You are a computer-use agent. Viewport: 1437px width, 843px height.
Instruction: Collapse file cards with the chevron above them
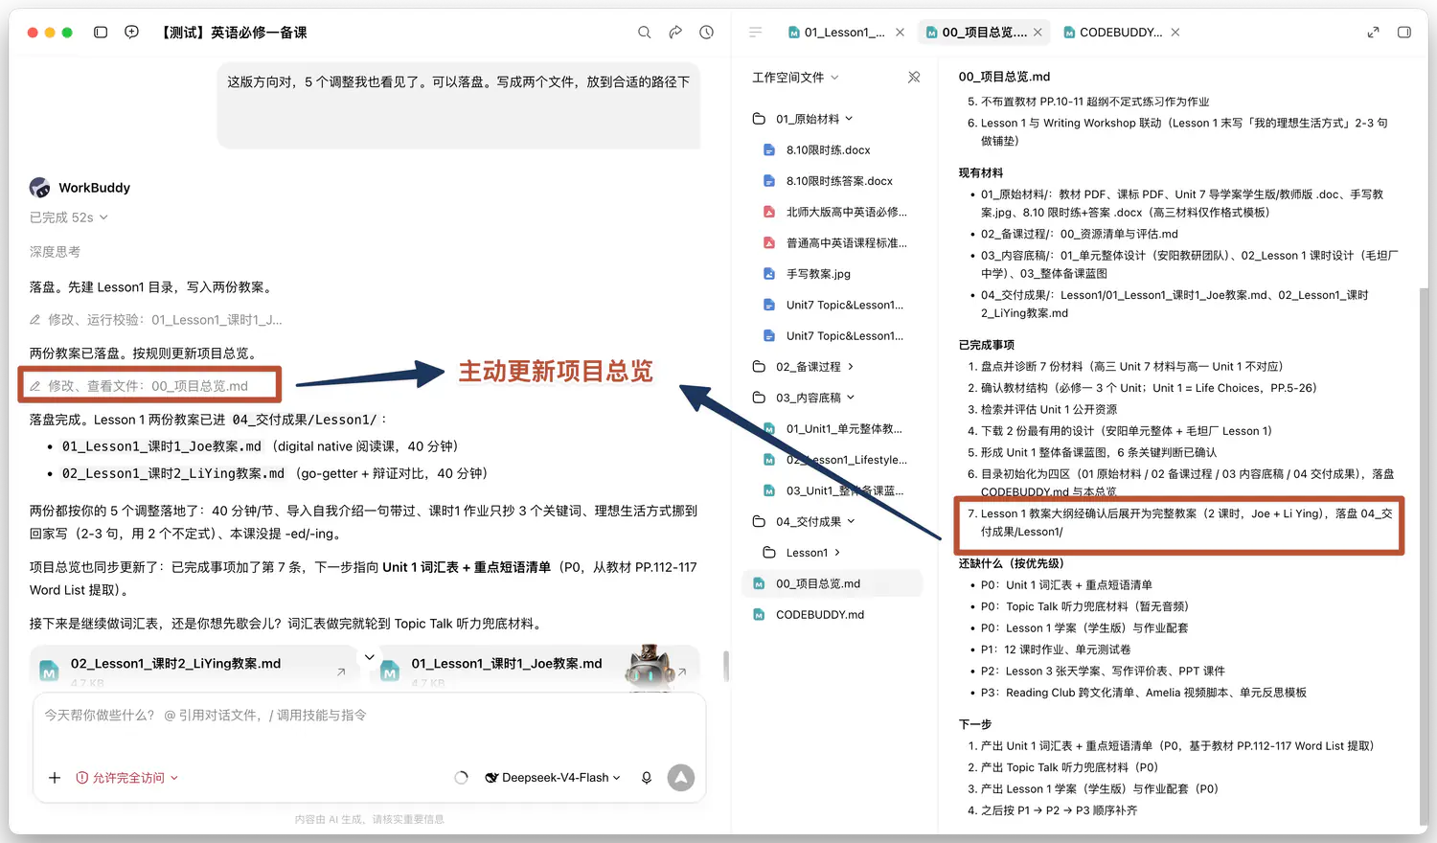coord(369,657)
